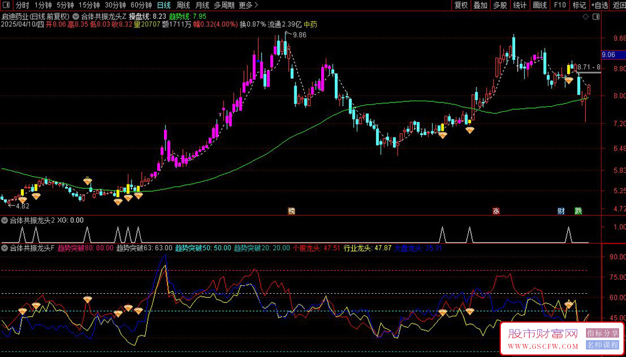626x357 pixels.
Task: Open the 复权 adjustment button
Action: point(461,5)
